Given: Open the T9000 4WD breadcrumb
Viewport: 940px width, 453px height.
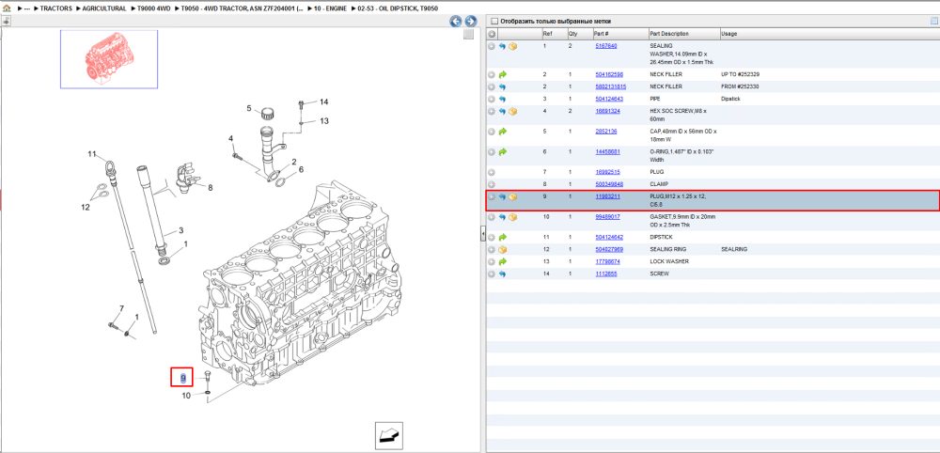Looking at the screenshot, I should 154,9.
